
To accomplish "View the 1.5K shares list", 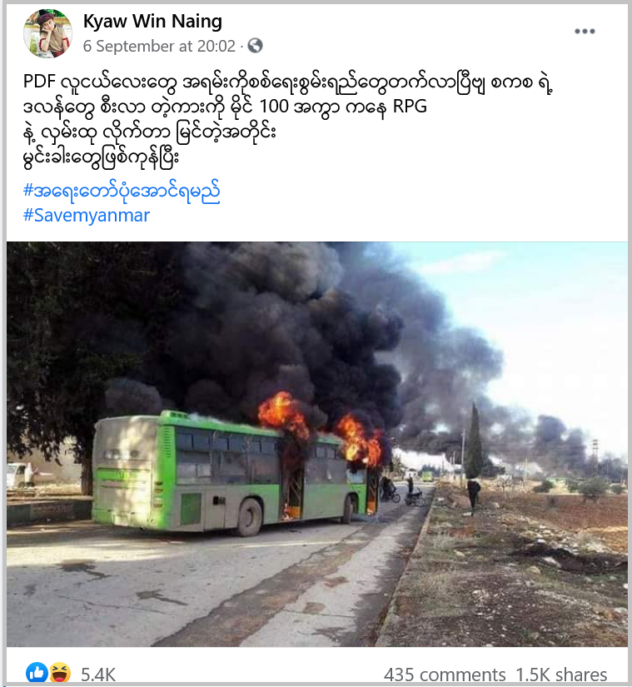I will 561,675.
